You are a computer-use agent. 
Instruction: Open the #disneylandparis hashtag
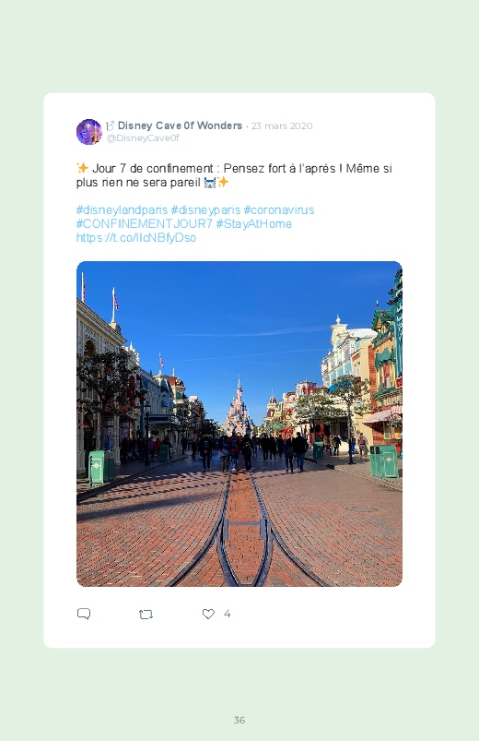[122, 209]
